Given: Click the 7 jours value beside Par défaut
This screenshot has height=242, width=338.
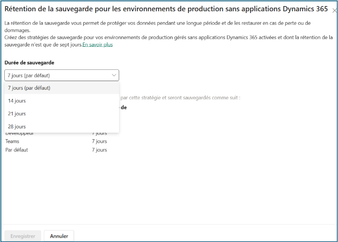Looking at the screenshot, I should 99,150.
